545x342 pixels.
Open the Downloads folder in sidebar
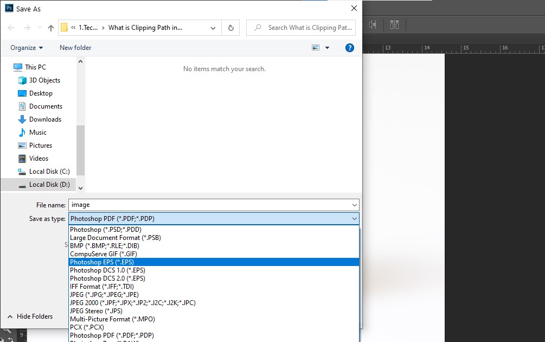[x=45, y=119]
